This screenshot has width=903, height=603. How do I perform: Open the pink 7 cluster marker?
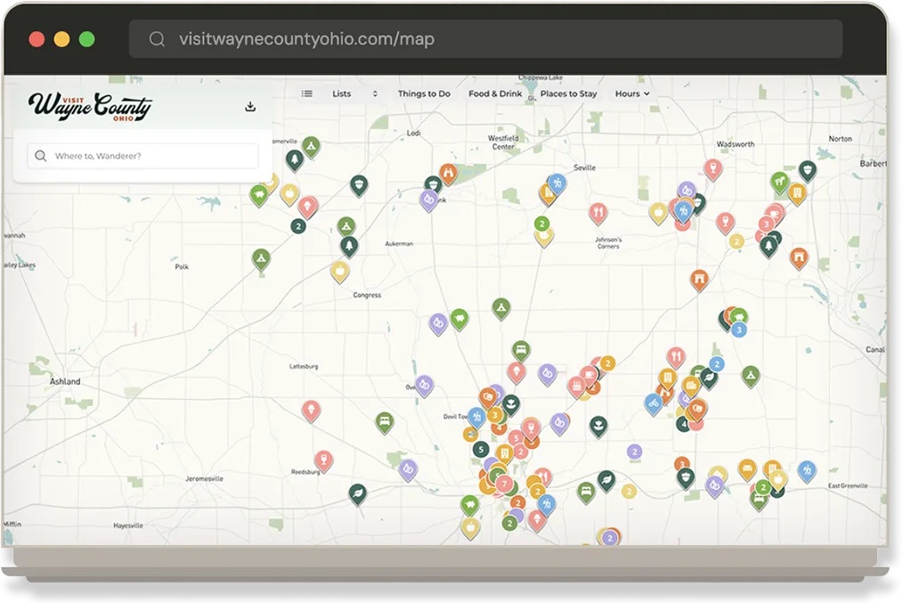point(504,484)
